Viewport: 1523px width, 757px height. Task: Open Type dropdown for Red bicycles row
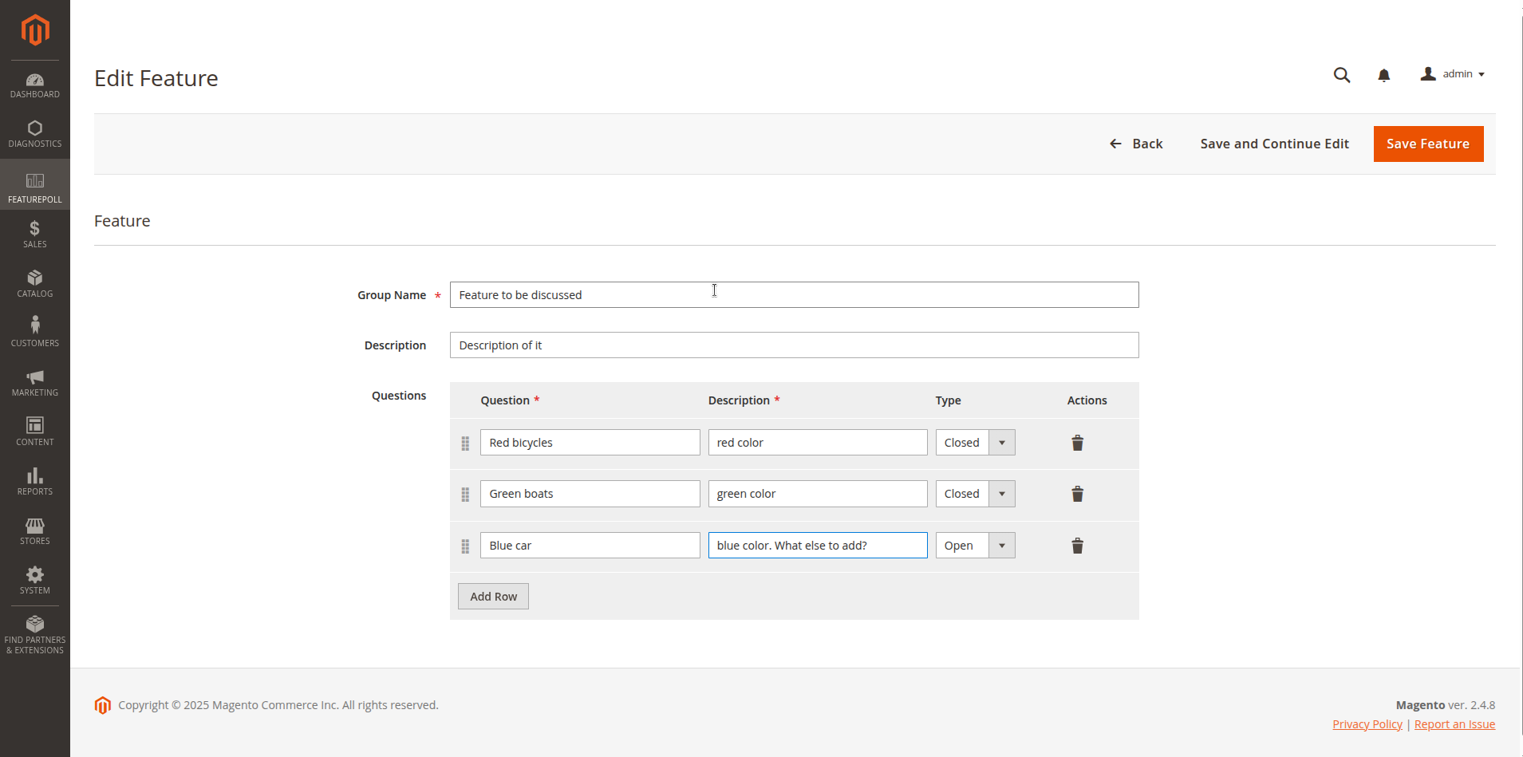(x=975, y=443)
